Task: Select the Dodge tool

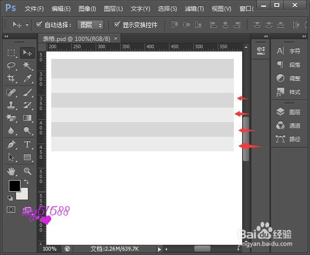Action: click(27, 130)
